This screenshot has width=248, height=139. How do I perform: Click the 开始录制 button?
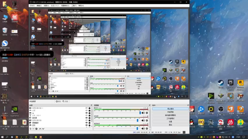click(170, 112)
